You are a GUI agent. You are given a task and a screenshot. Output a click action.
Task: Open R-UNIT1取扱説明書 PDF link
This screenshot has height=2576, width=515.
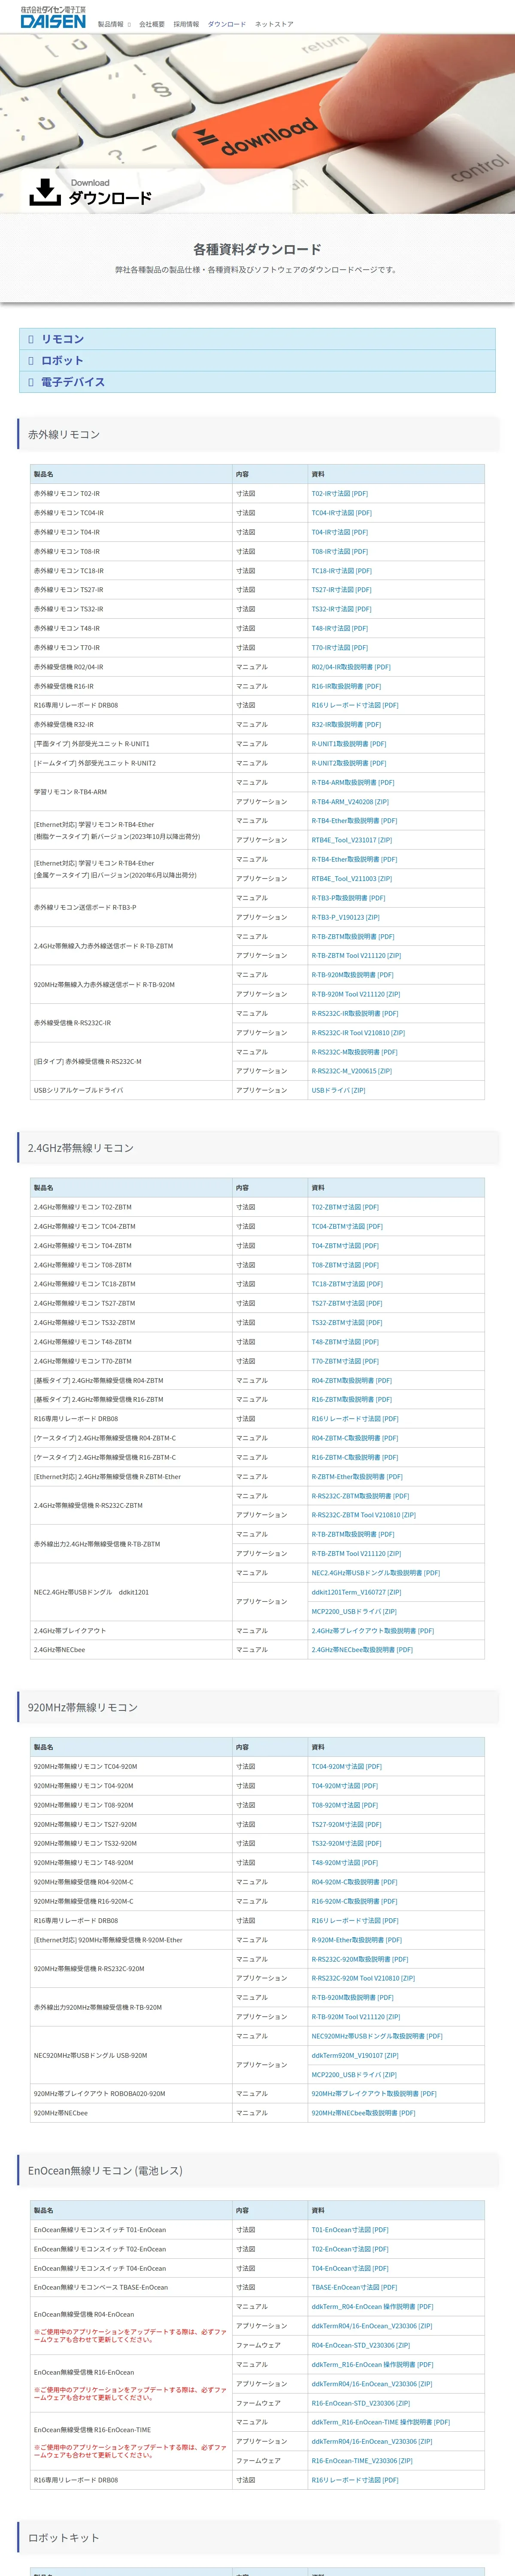coord(348,744)
